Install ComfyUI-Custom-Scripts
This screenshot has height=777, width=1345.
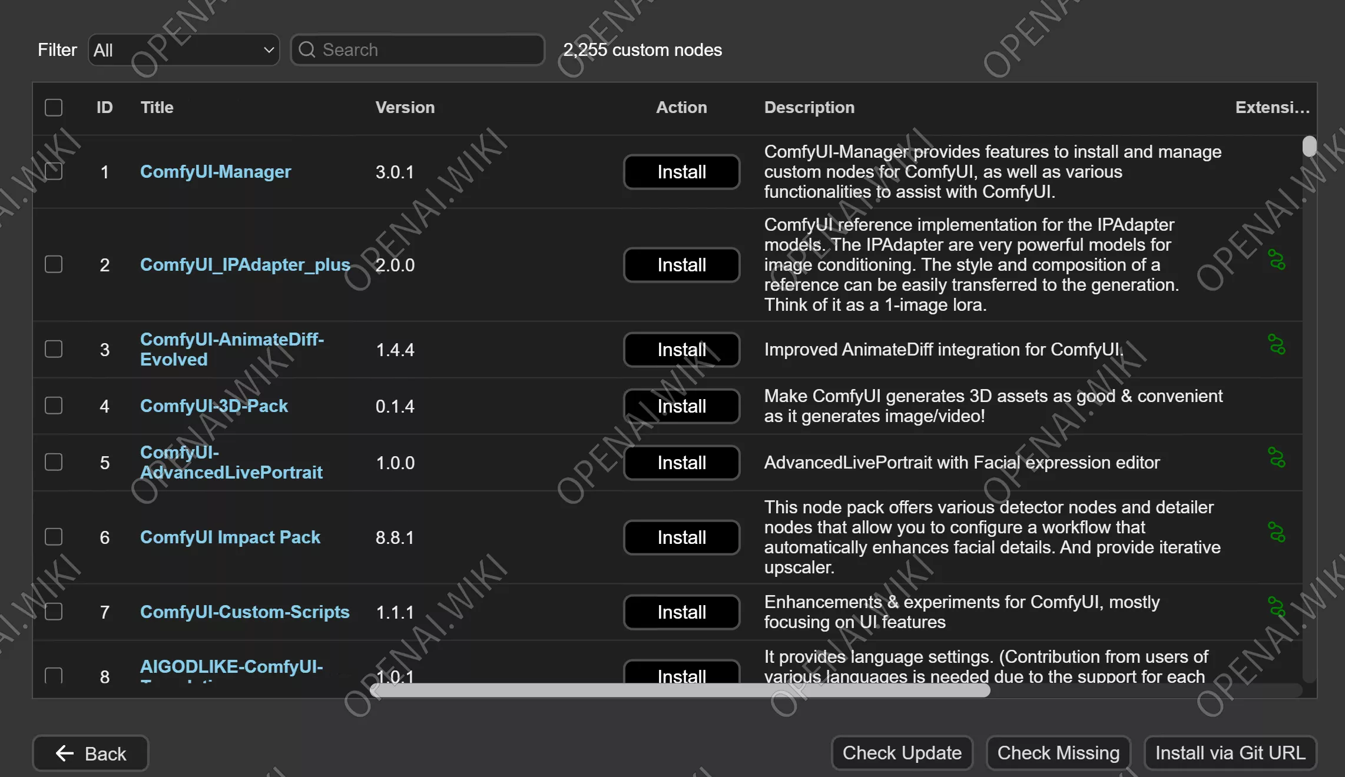point(682,612)
